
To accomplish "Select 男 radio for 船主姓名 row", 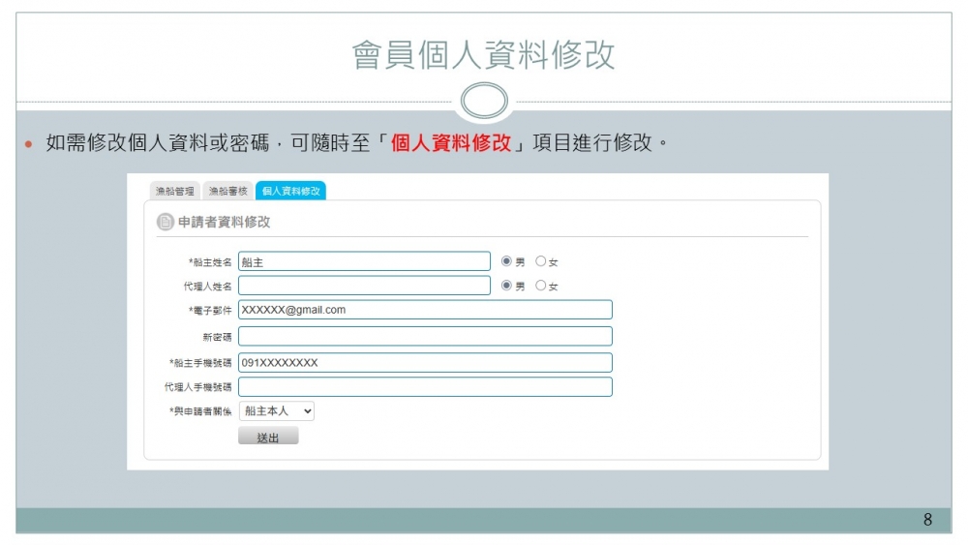I will coord(506,261).
